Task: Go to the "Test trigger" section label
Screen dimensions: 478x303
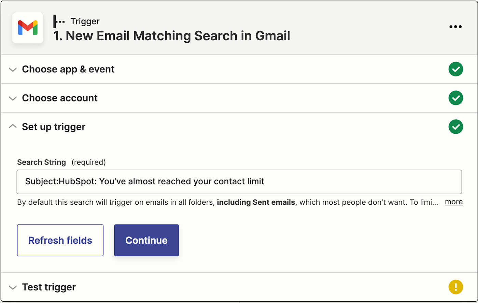Action: tap(49, 287)
